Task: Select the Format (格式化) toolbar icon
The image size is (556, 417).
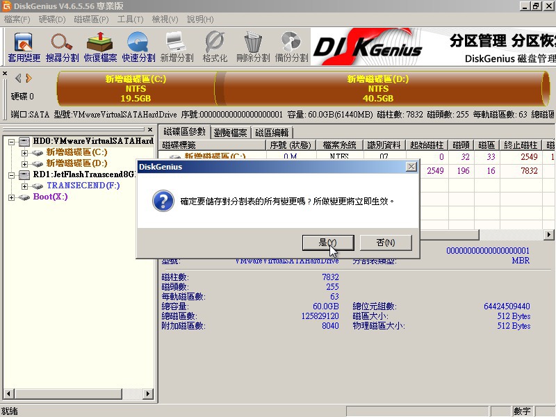Action: point(215,47)
